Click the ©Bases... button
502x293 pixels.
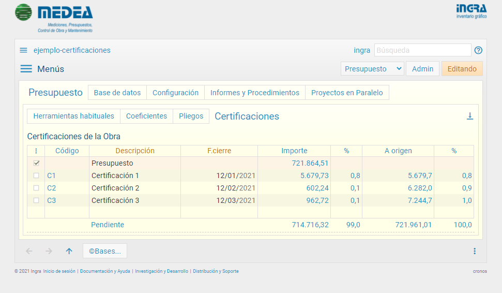[105, 251]
